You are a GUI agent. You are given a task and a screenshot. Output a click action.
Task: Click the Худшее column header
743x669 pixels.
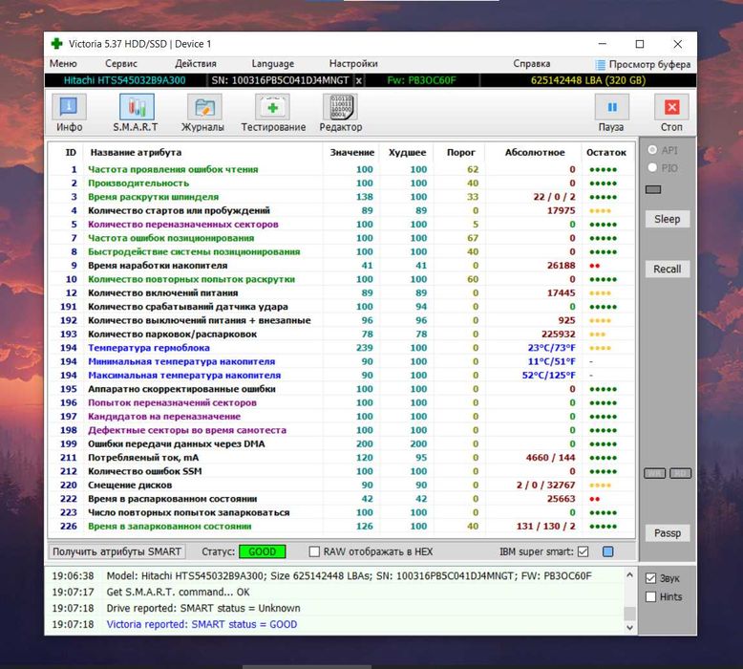407,152
